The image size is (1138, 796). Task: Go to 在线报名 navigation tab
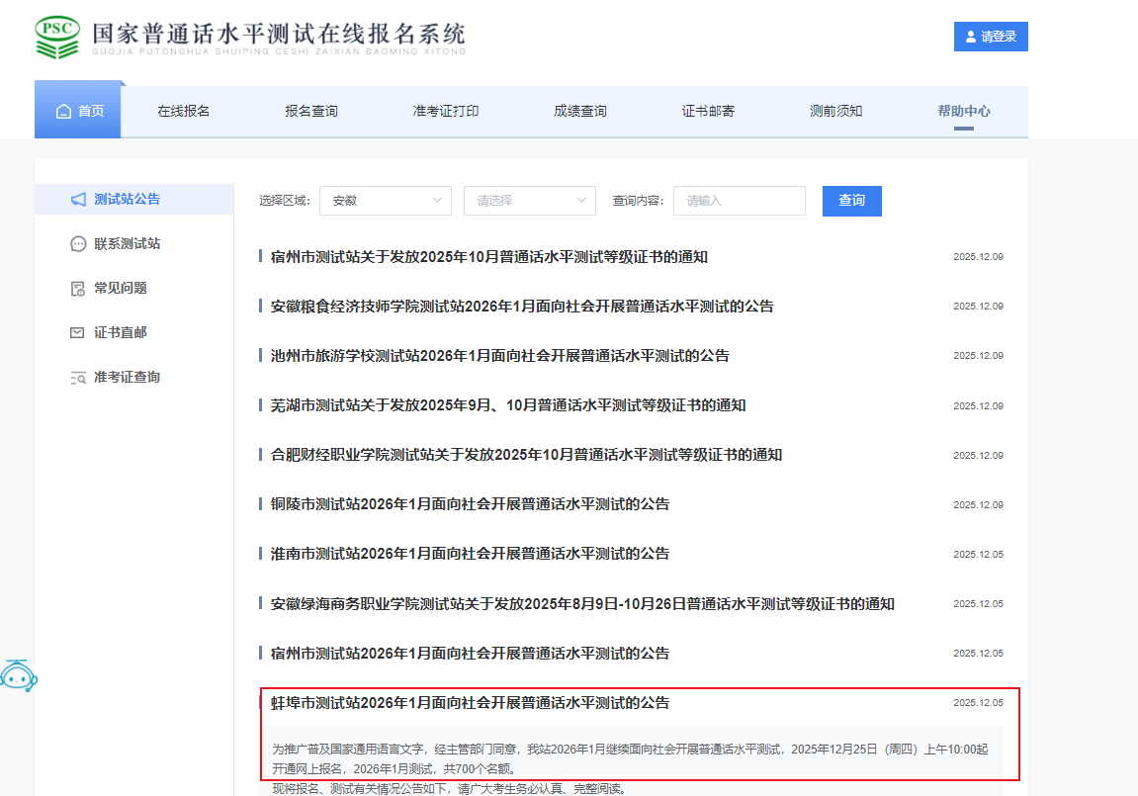(183, 111)
